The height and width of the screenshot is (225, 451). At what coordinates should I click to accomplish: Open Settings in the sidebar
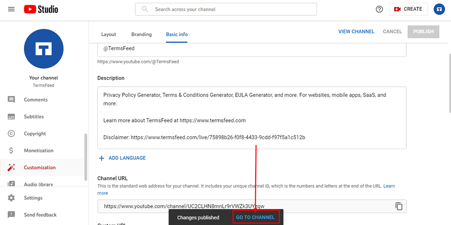(x=41, y=198)
